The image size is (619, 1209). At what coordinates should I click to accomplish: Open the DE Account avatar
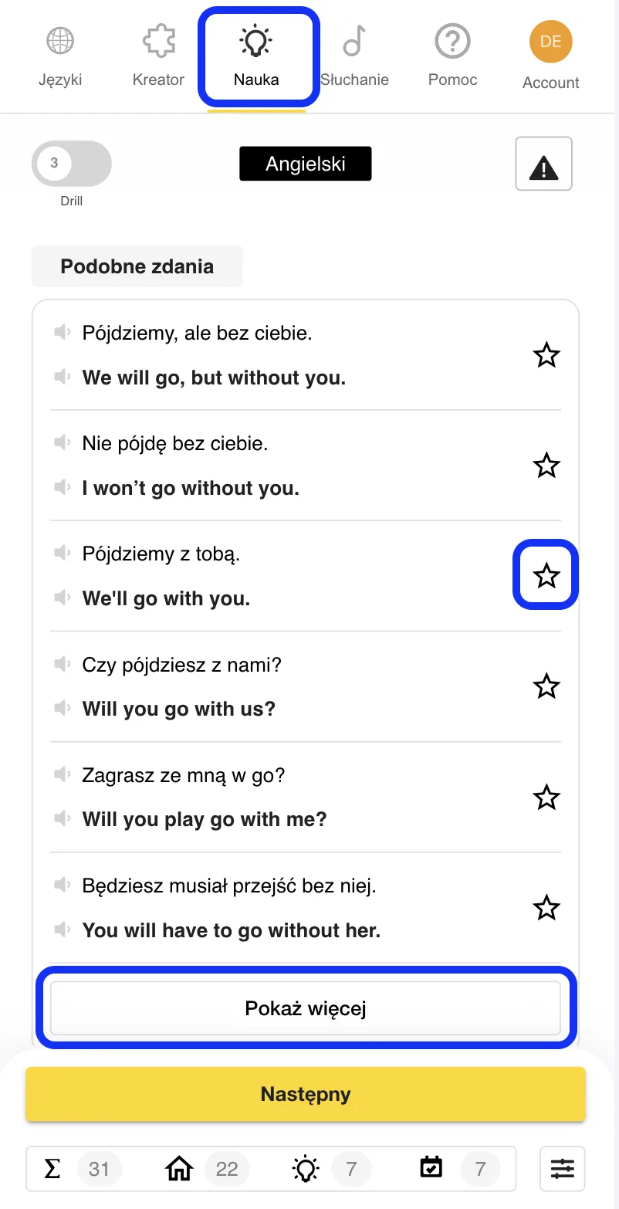point(551,42)
